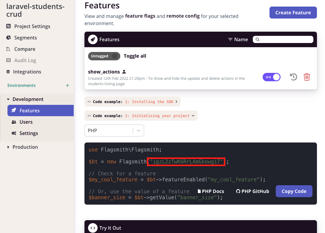Select Features under Development
The image size is (325, 233).
click(40, 111)
